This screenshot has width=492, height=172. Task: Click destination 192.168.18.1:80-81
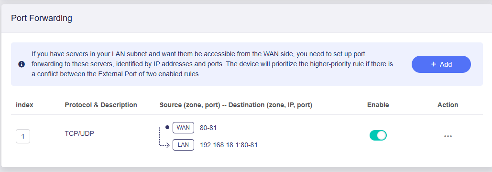tap(229, 145)
